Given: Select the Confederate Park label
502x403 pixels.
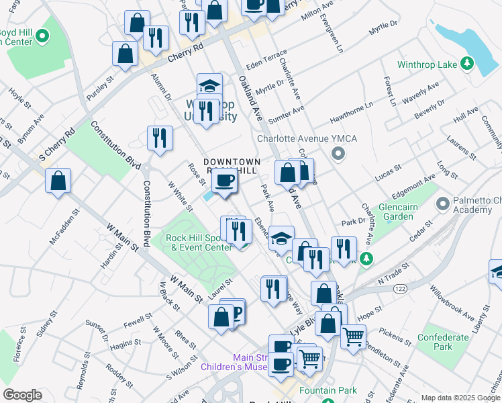Looking at the screenshot, I should pyautogui.click(x=443, y=342).
